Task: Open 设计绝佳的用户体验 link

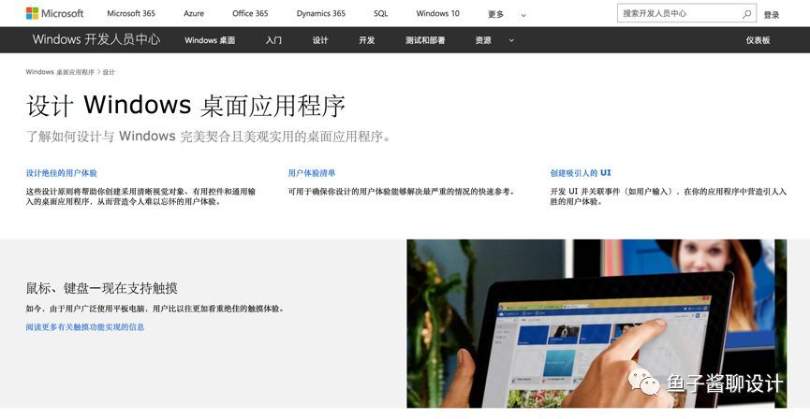Action: (x=62, y=173)
